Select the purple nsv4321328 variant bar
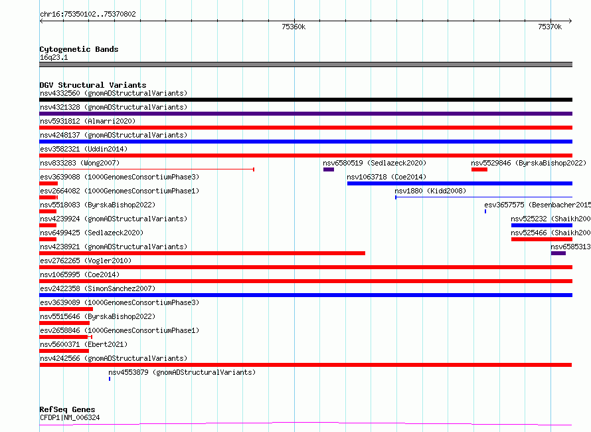 305,114
